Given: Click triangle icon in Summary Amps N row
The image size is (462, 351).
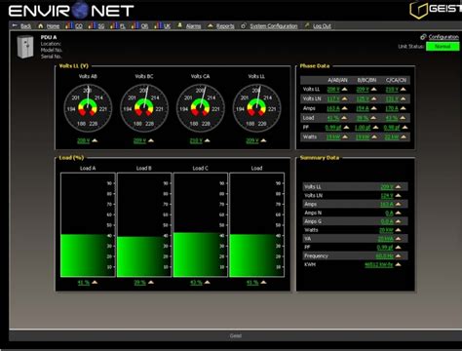Looking at the screenshot, I should tap(398, 213).
